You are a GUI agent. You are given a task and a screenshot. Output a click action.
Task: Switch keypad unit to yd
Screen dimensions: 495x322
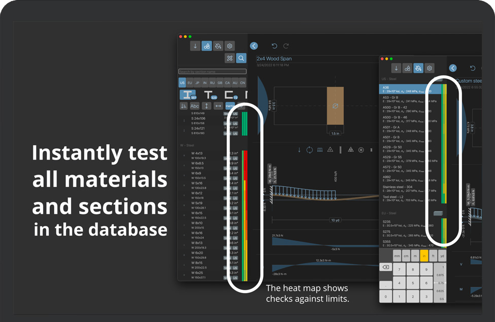point(442,256)
